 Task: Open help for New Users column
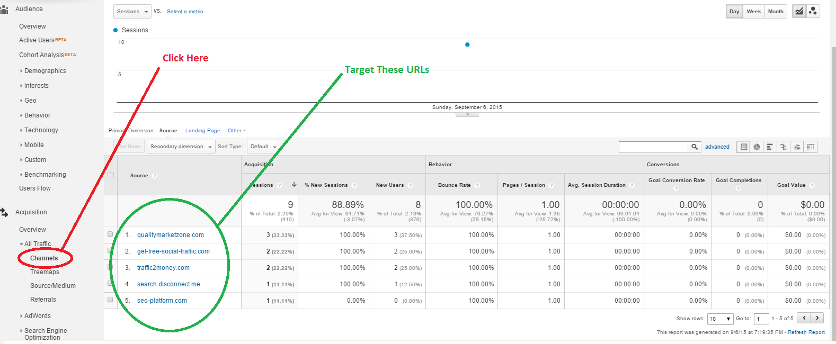[x=411, y=185]
